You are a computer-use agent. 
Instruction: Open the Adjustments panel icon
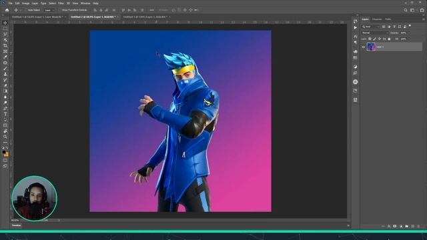tap(356, 67)
